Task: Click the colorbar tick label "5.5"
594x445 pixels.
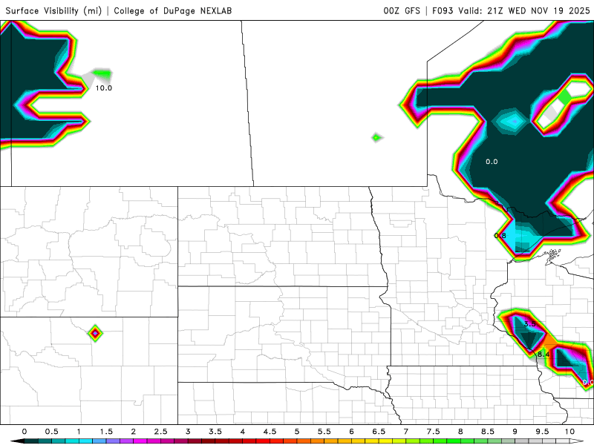Action: [x=324, y=432]
